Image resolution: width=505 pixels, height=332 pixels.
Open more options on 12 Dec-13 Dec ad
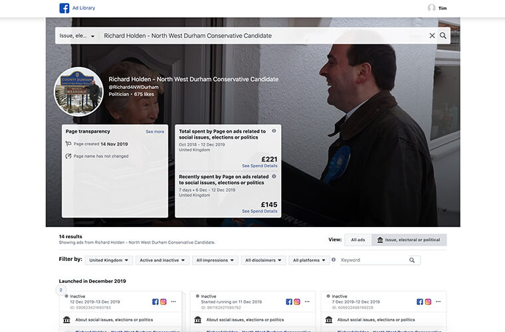coord(173,301)
